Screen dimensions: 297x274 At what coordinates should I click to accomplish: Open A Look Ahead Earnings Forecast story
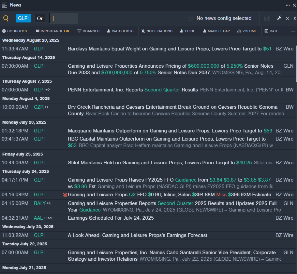pyautogui.click(x=138, y=235)
